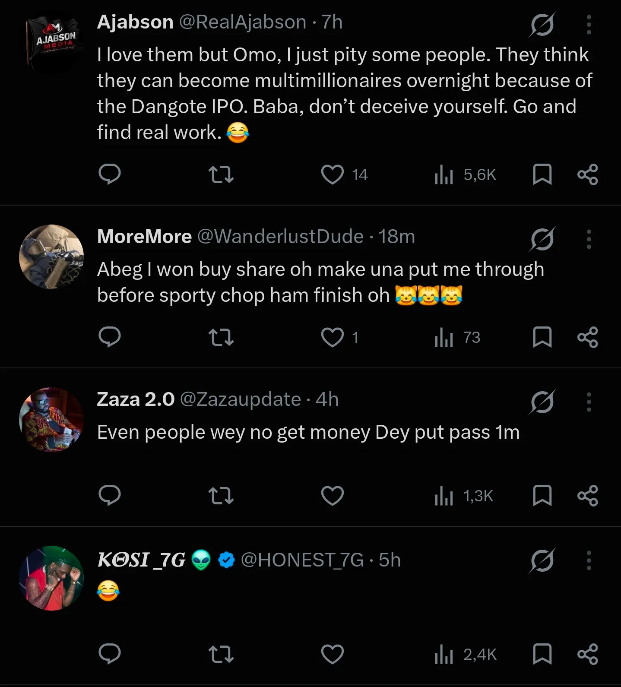This screenshot has height=687, width=621.
Task: Bookmark Ajabson's tweet
Action: click(542, 174)
